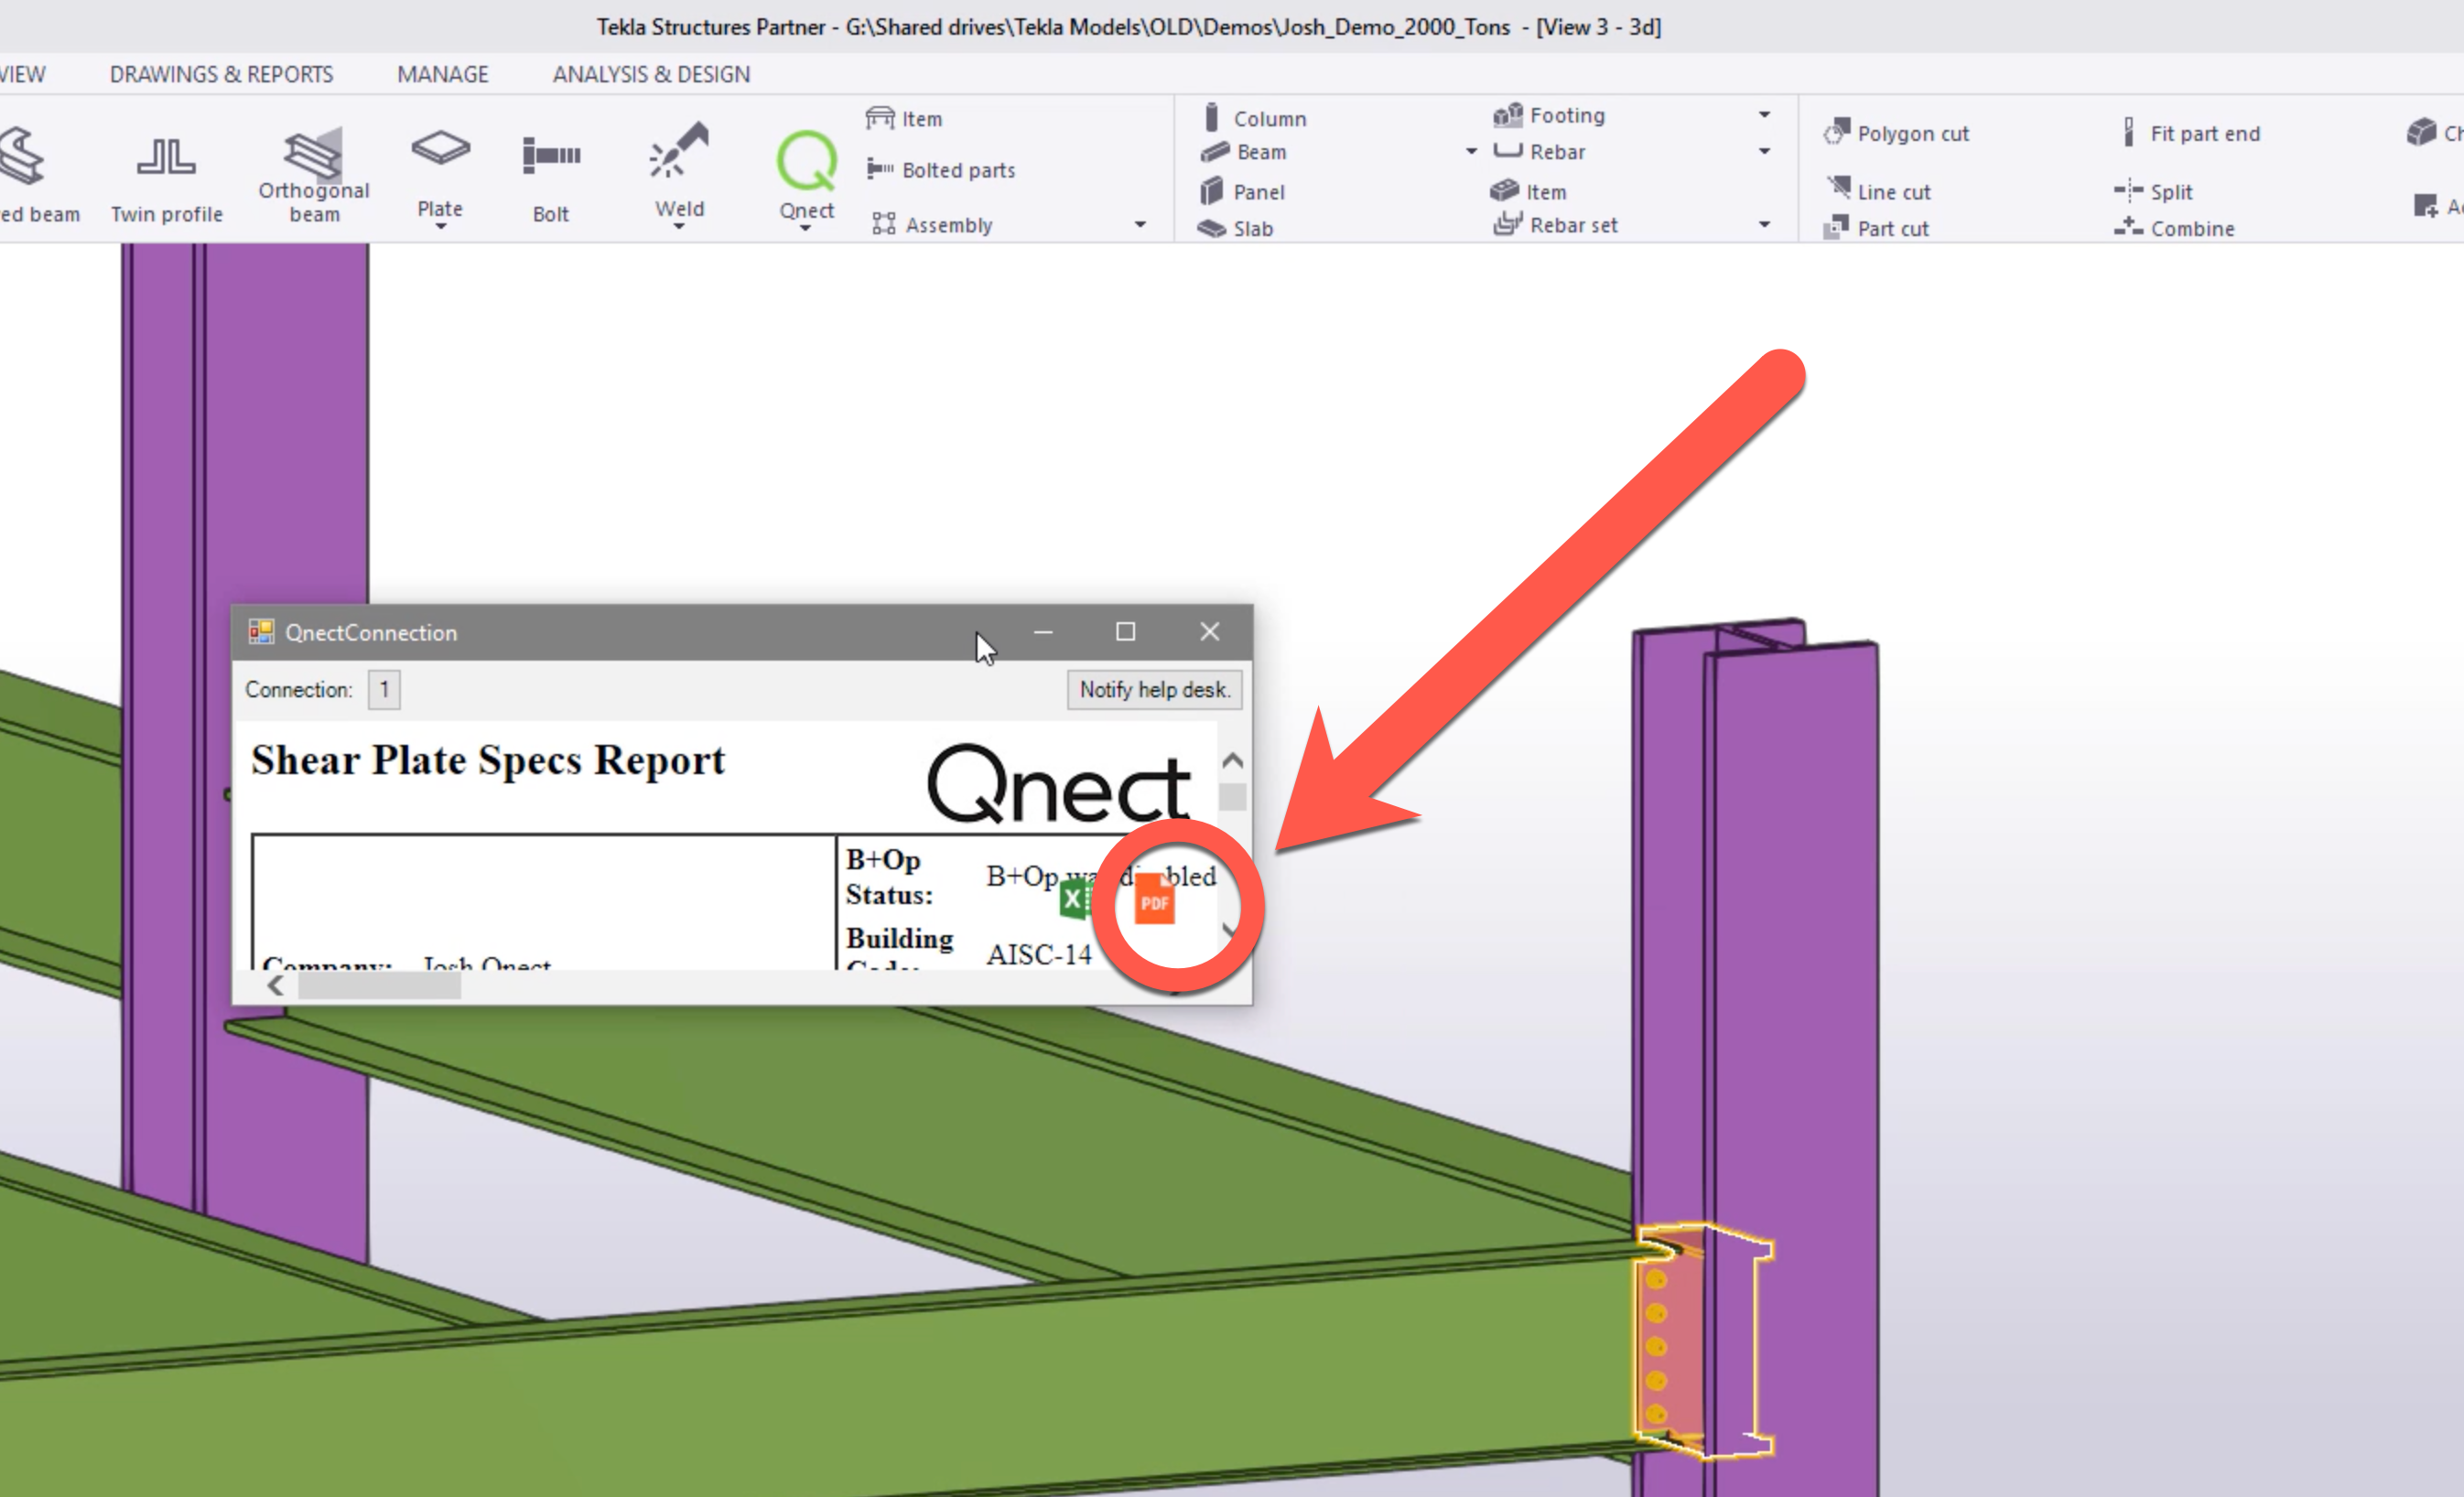Click the Fit part end tool

2190,133
